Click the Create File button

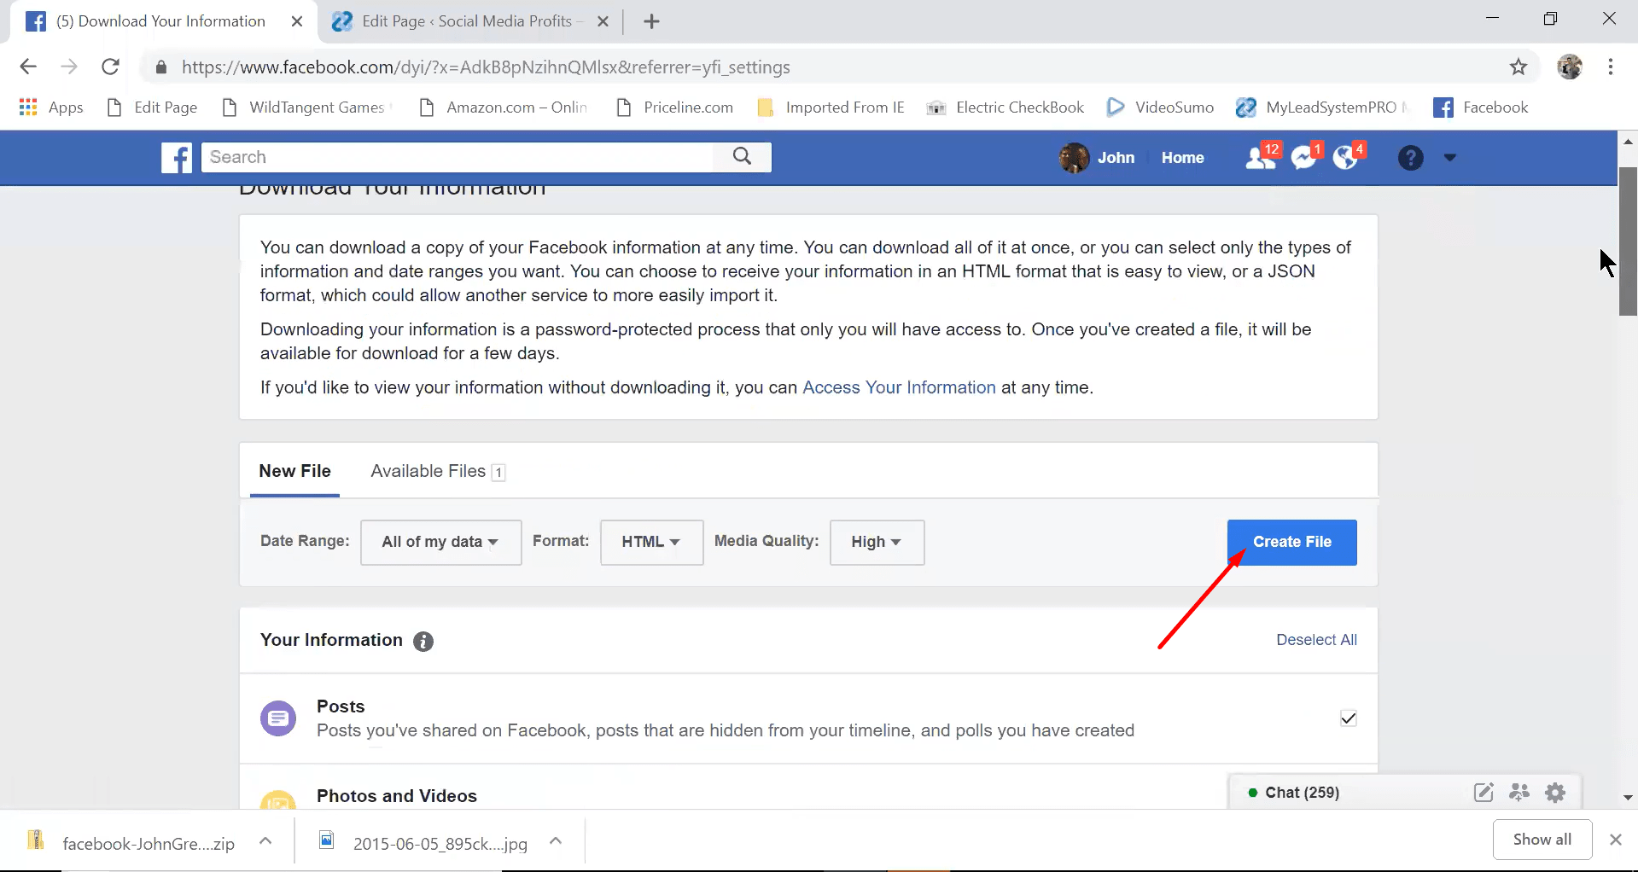tap(1291, 543)
